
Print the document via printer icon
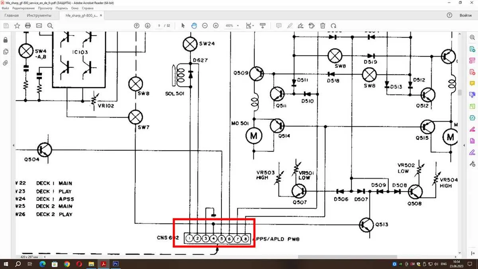pos(28,26)
